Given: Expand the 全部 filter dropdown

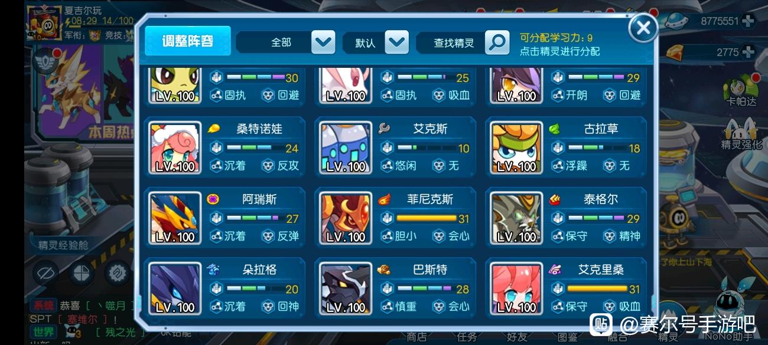Looking at the screenshot, I should 323,42.
